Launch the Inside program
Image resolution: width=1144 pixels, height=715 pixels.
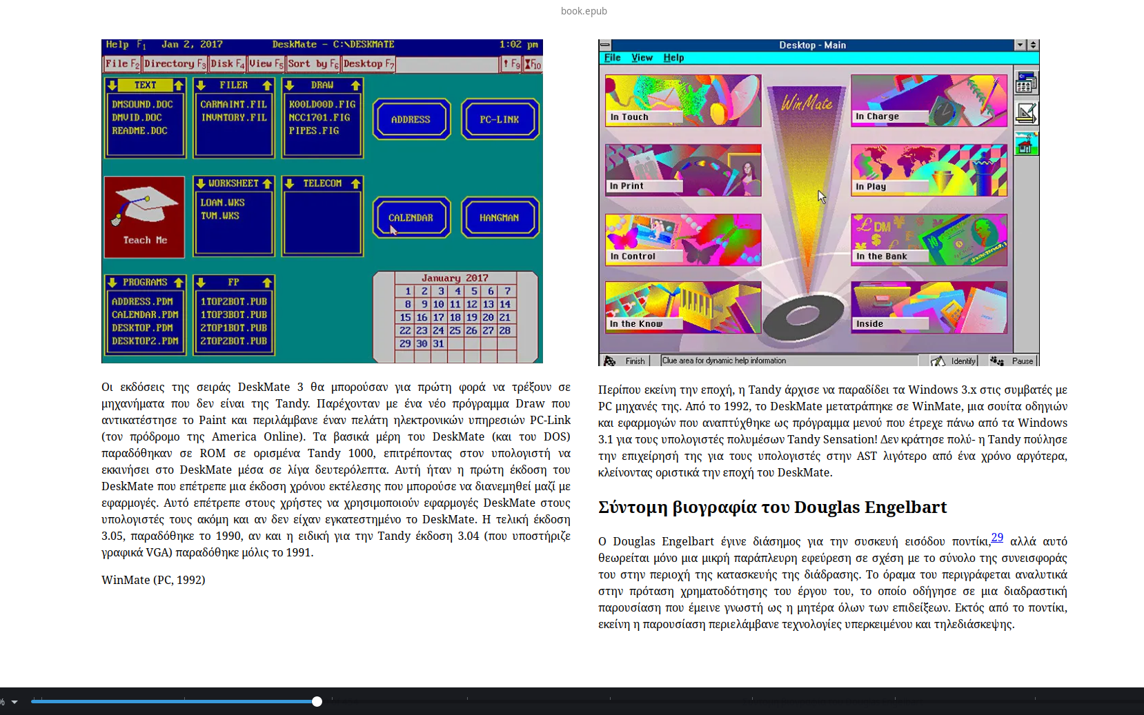(x=928, y=308)
